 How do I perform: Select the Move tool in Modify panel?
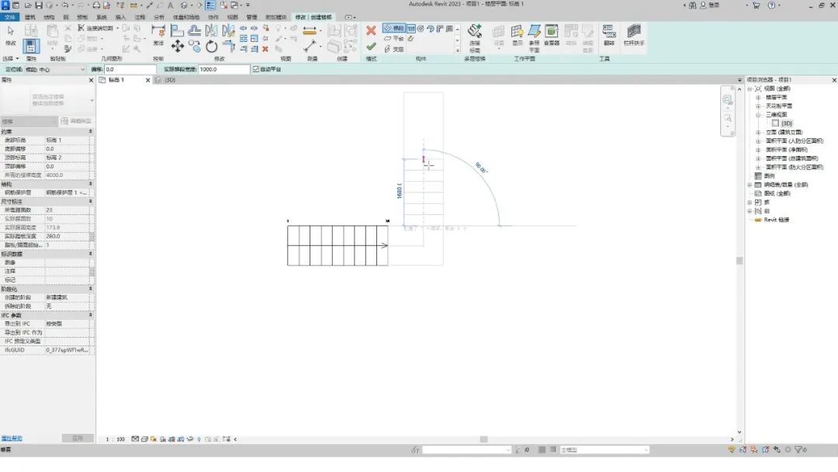(x=178, y=47)
